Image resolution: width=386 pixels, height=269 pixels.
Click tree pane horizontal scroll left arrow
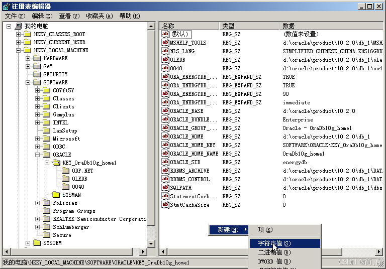click(7, 252)
